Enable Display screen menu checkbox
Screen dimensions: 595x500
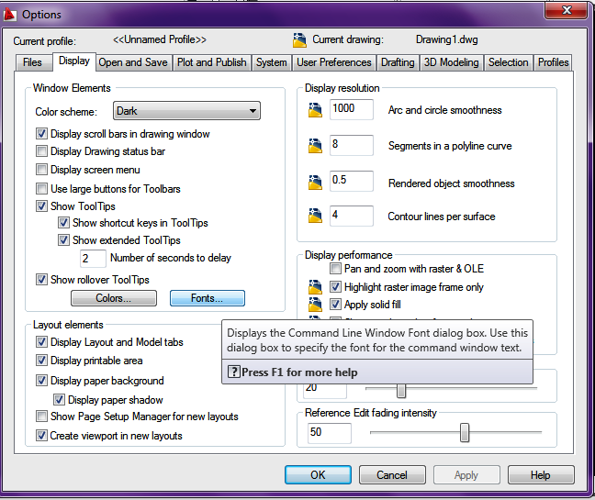41,169
